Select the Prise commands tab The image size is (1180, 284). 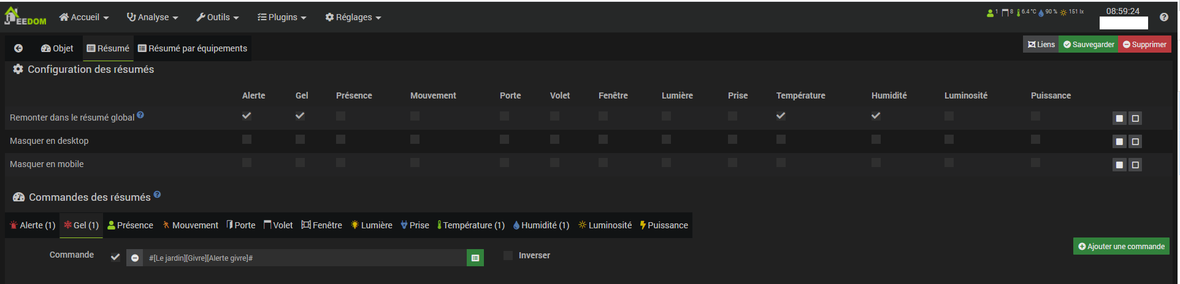[415, 225]
